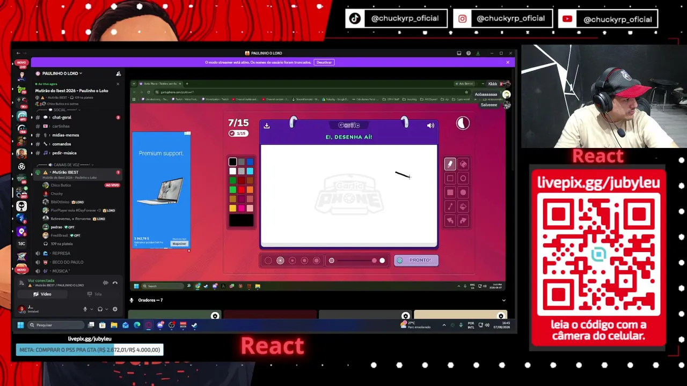Select the largest brush thickness circle

[316, 261]
